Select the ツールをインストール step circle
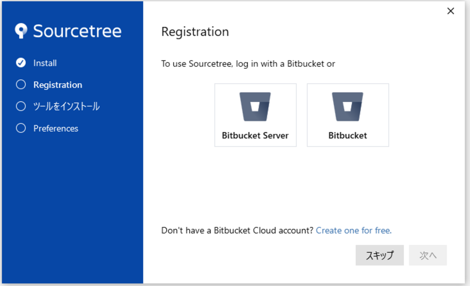470x286 pixels. [21, 106]
